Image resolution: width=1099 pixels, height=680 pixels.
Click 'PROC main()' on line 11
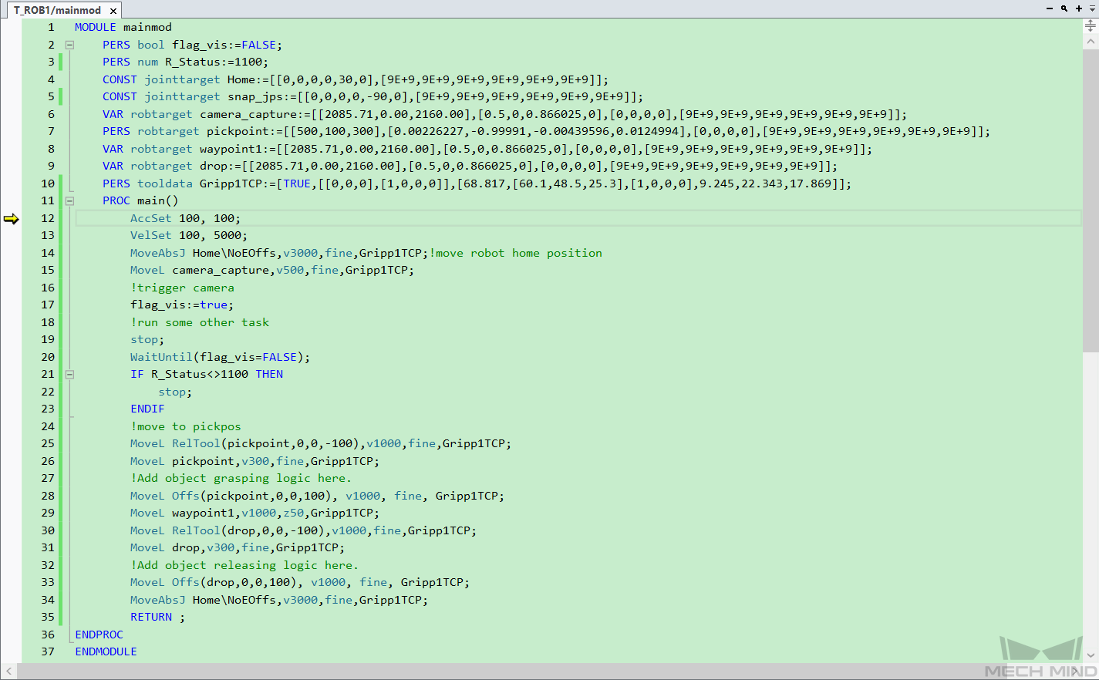pyautogui.click(x=140, y=200)
